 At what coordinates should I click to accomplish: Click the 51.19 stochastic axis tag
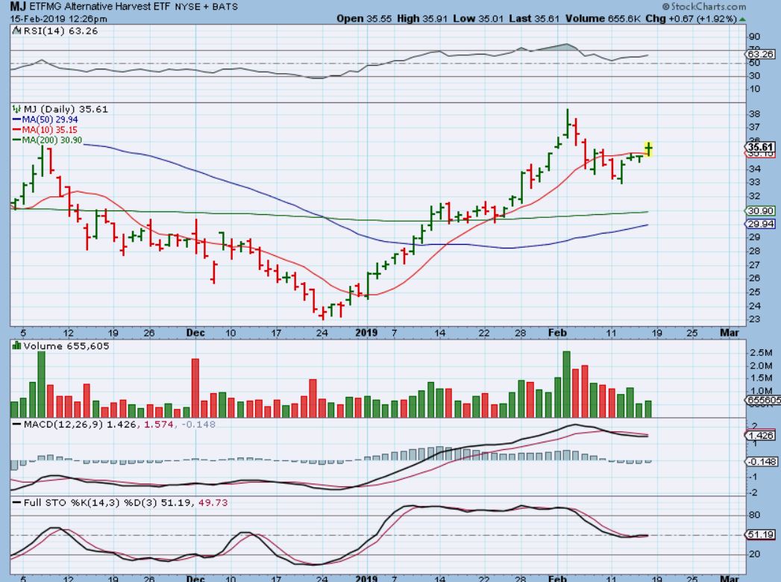tap(761, 535)
